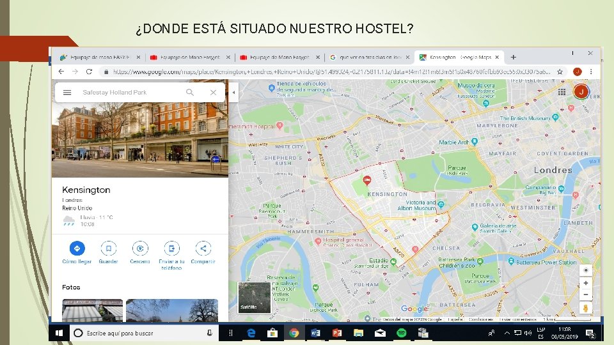This screenshot has width=614, height=345.
Task: Open Chrome from the taskbar
Action: tap(294, 333)
